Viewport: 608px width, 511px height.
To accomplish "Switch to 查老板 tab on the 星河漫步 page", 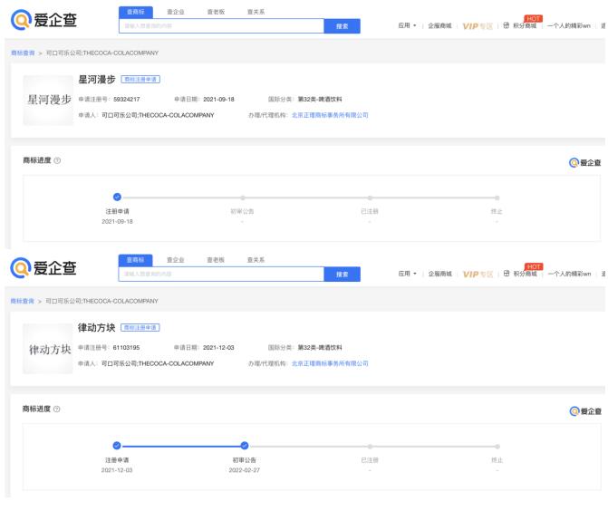I will click(x=216, y=12).
